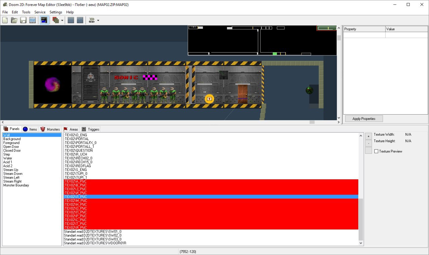Open the dropdown arrow beside TEST
The width and height of the screenshot is (429, 255).
[98, 20]
